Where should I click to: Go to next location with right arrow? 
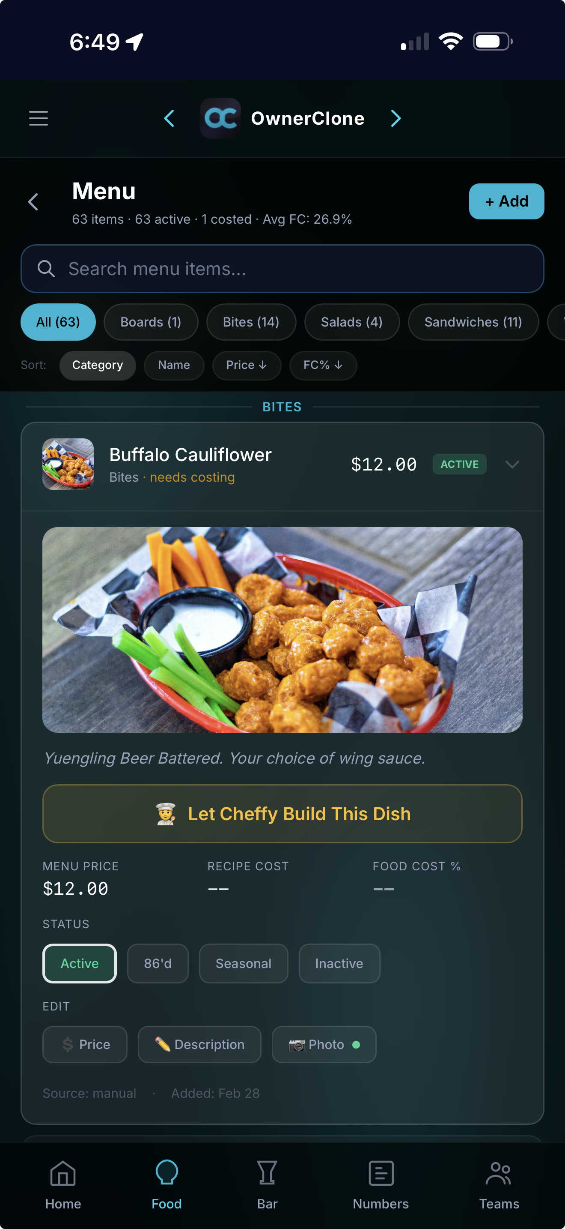395,118
